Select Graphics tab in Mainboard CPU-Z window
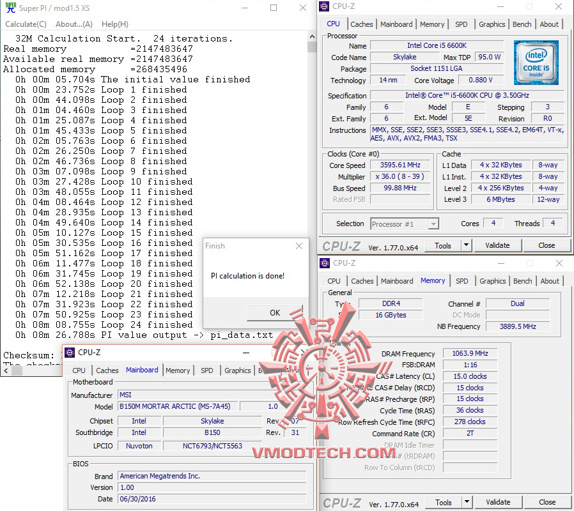The width and height of the screenshot is (574, 511). 238,370
